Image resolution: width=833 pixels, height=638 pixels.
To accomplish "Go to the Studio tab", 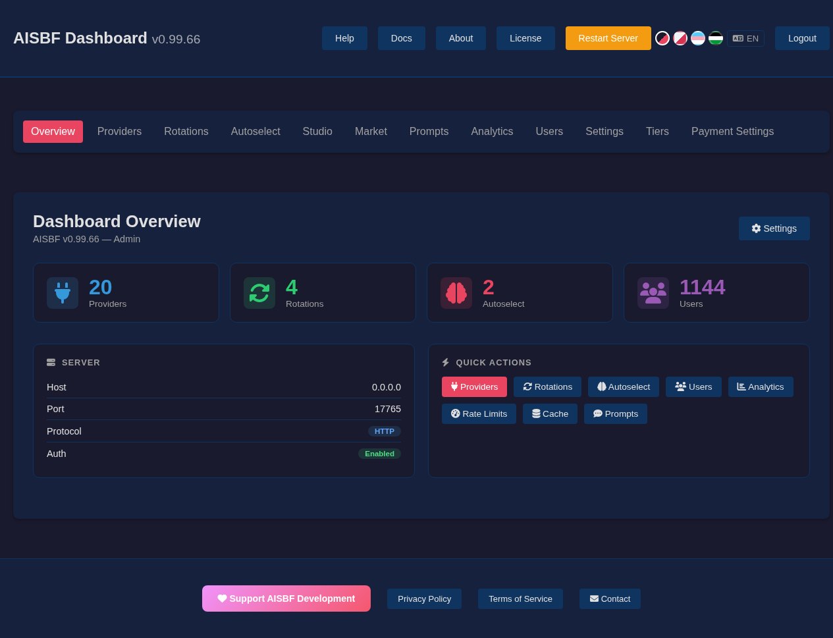I will (x=317, y=132).
